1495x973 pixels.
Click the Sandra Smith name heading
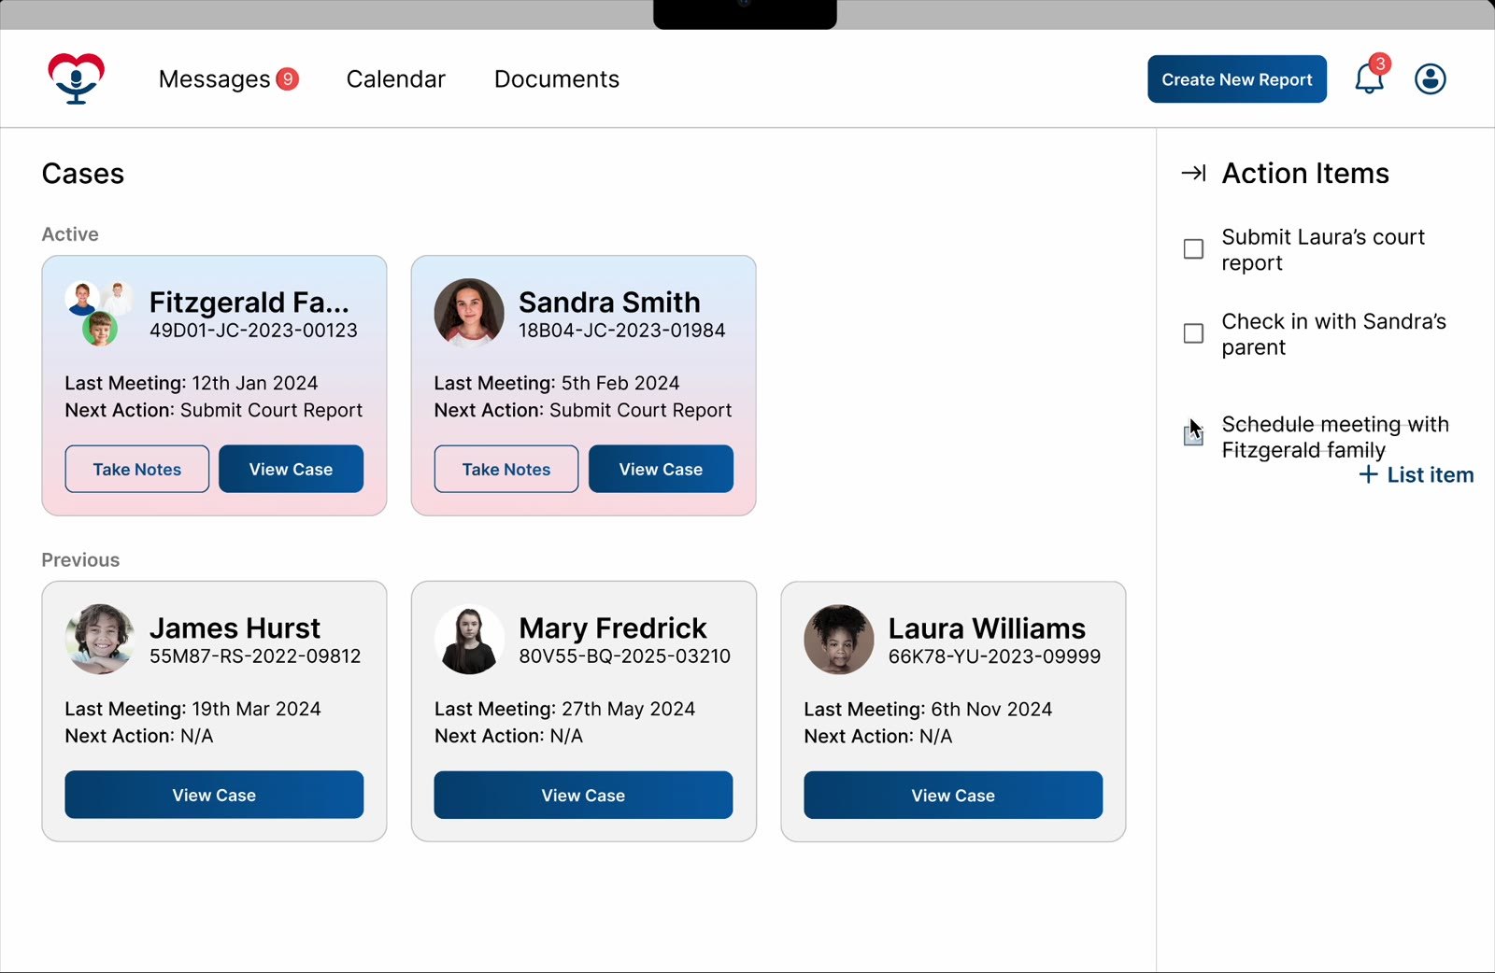tap(609, 302)
